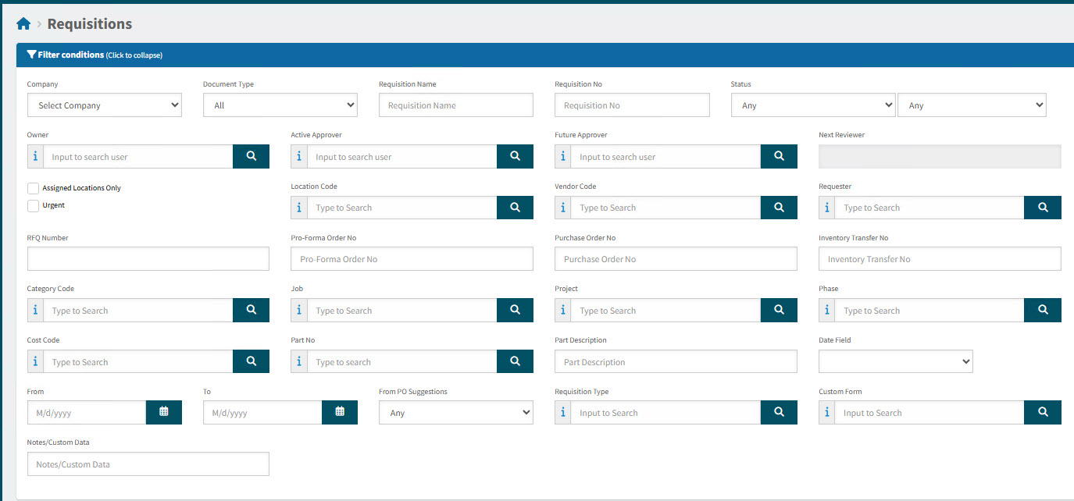Viewport: 1074px width, 501px height.
Task: Click the Vendor Code search magnifier
Action: tap(778, 207)
